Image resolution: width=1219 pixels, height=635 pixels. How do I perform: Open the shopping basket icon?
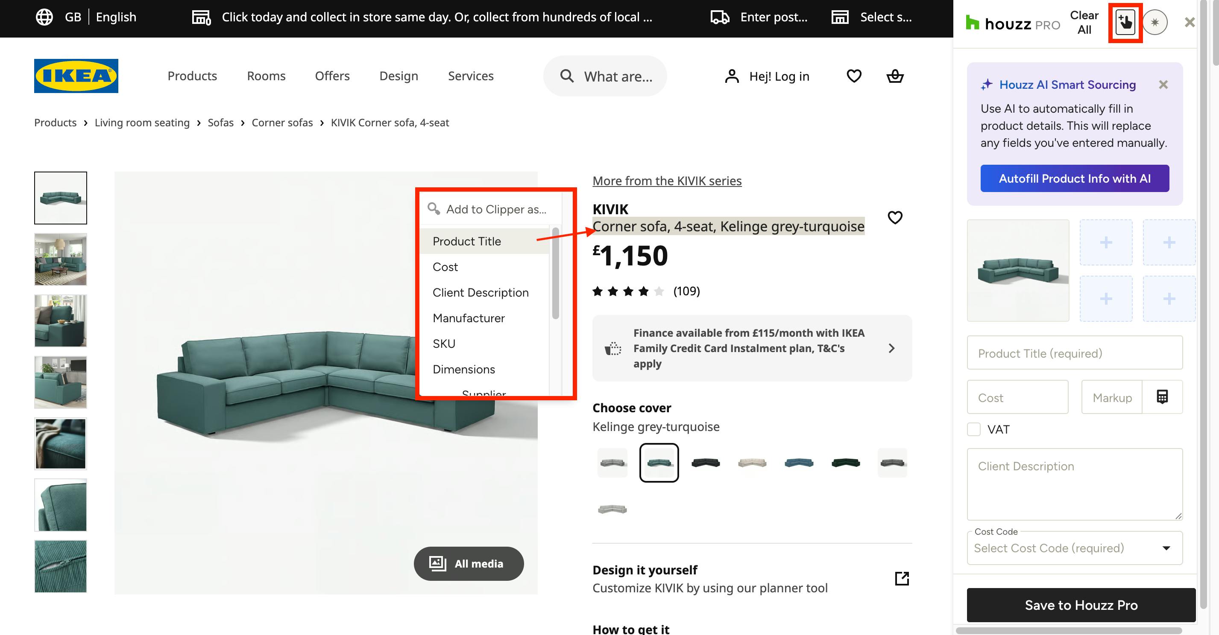[895, 76]
